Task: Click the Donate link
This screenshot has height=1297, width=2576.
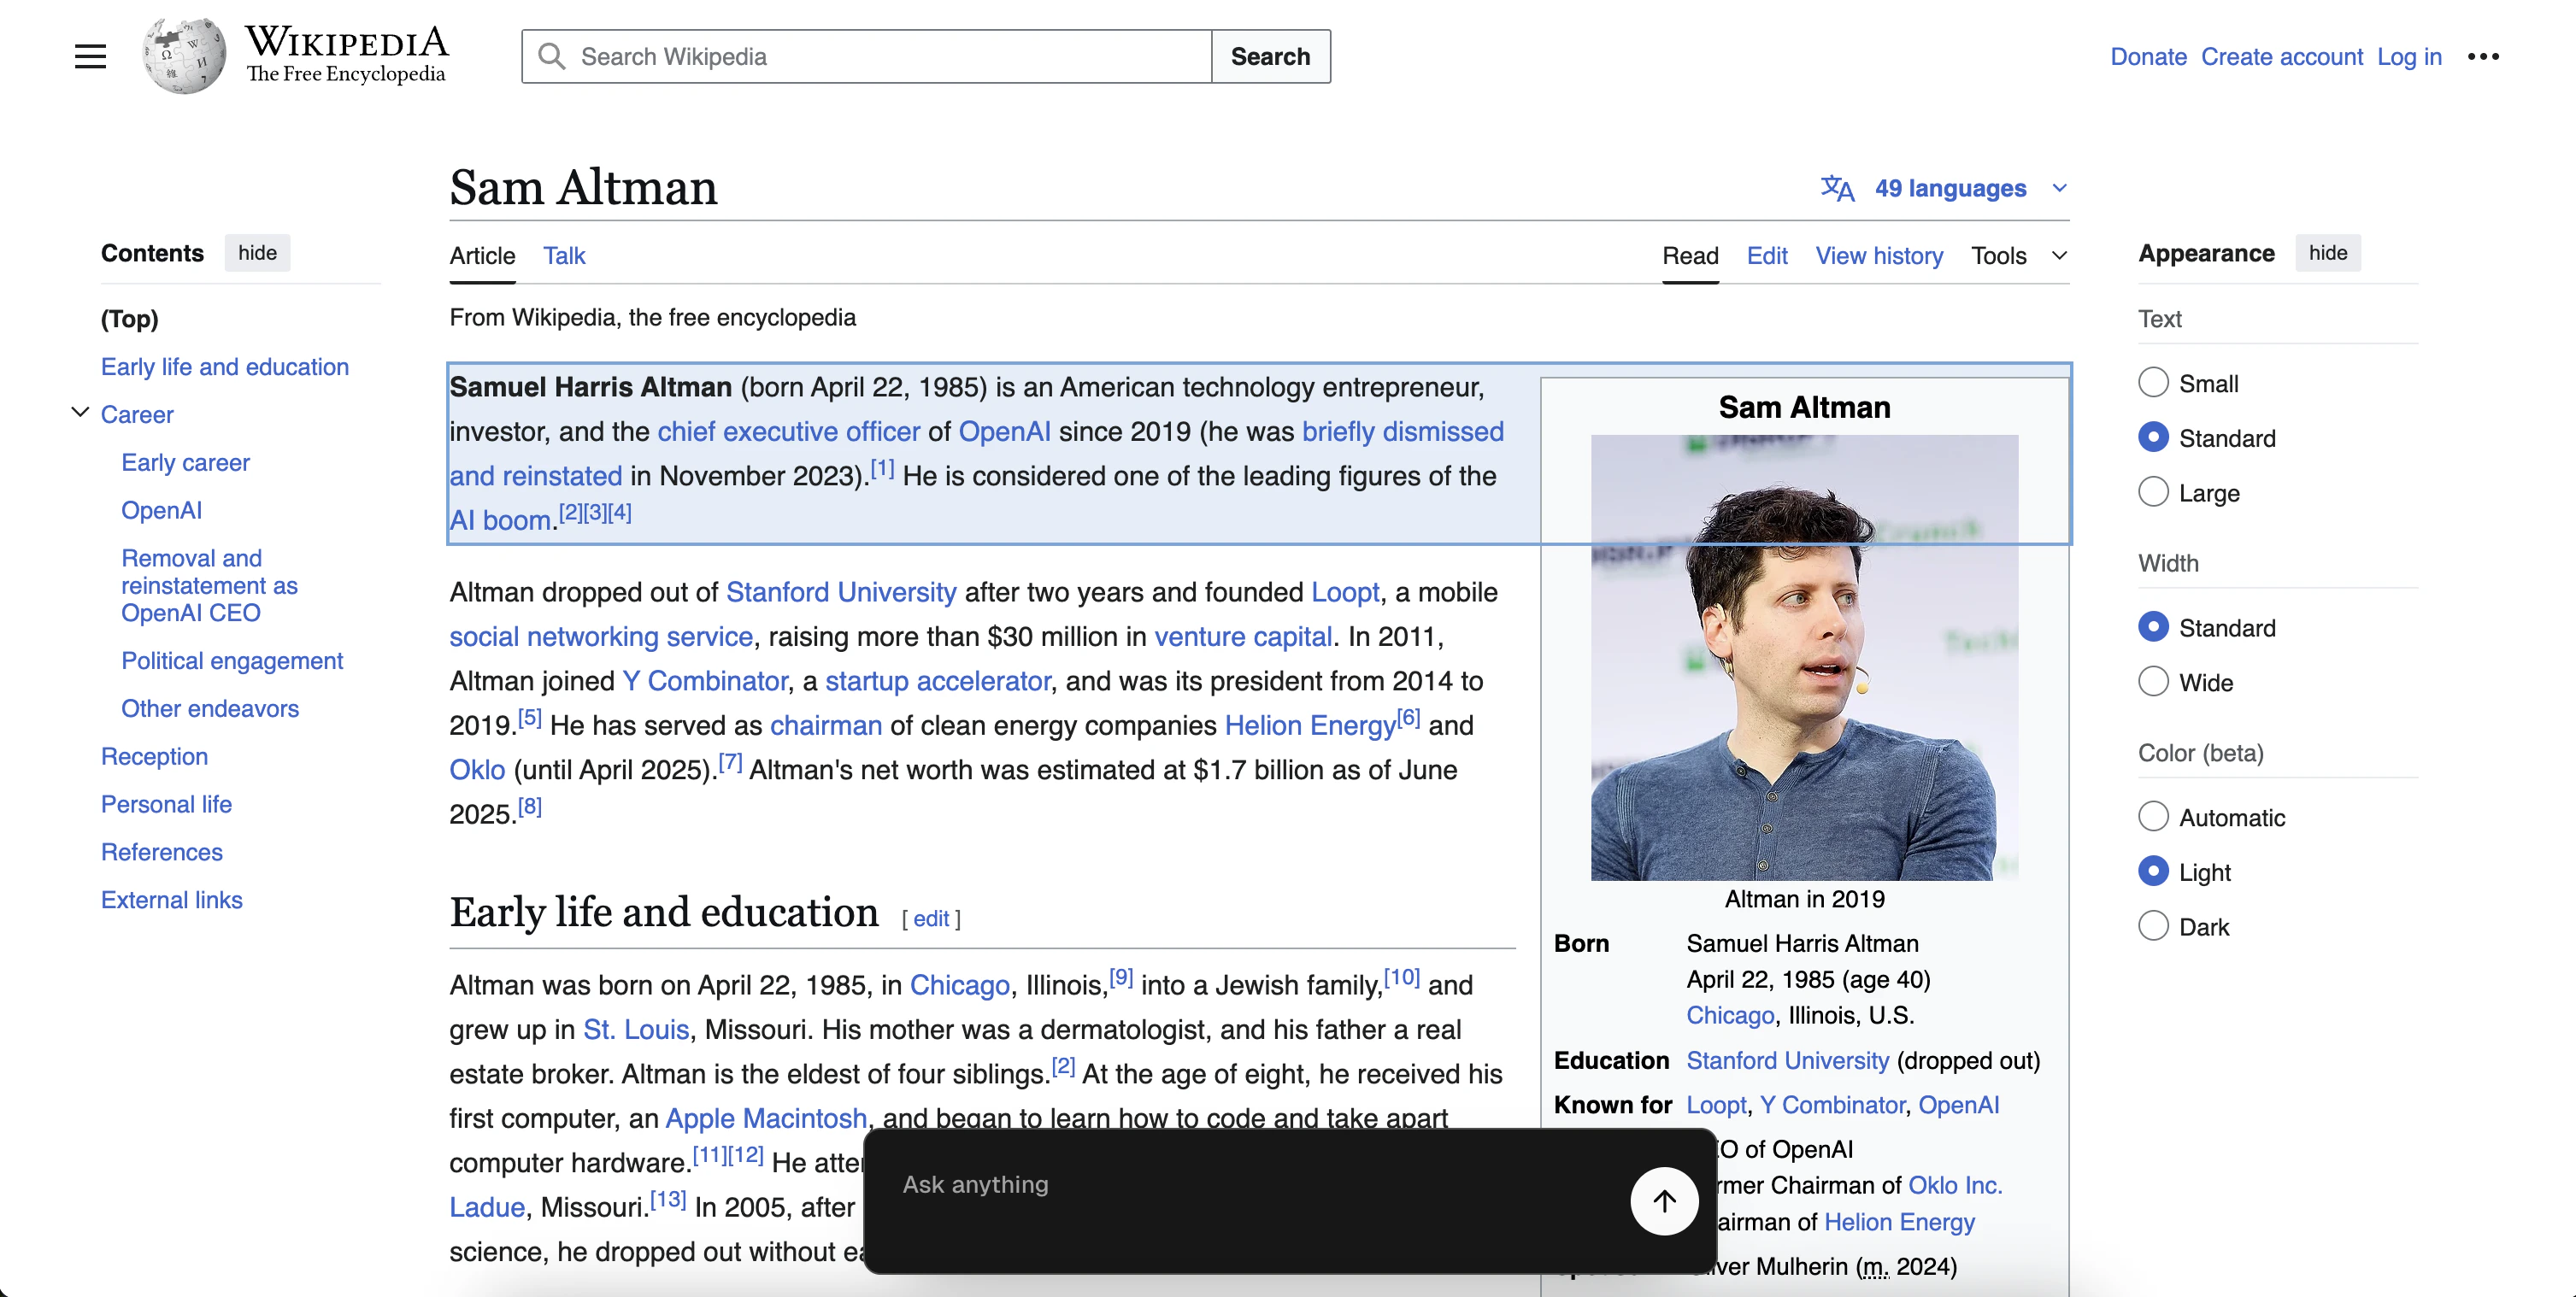Action: tap(2148, 57)
